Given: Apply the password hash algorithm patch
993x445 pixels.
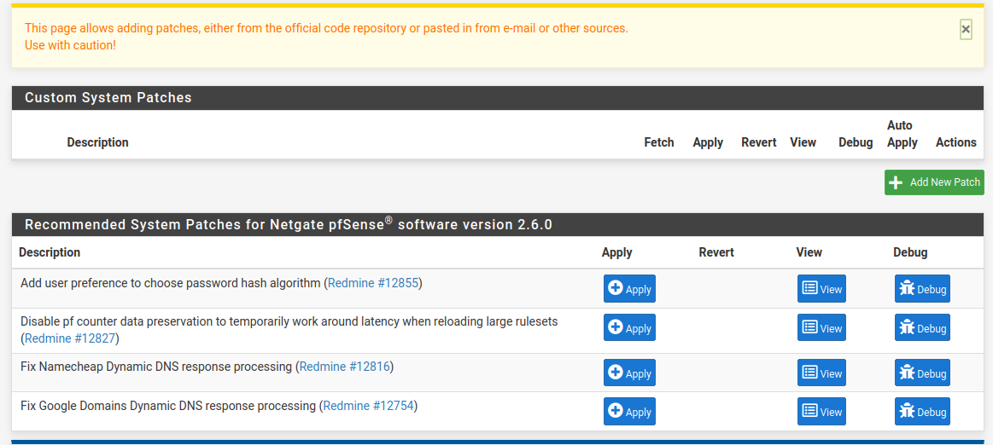Looking at the screenshot, I should (629, 289).
